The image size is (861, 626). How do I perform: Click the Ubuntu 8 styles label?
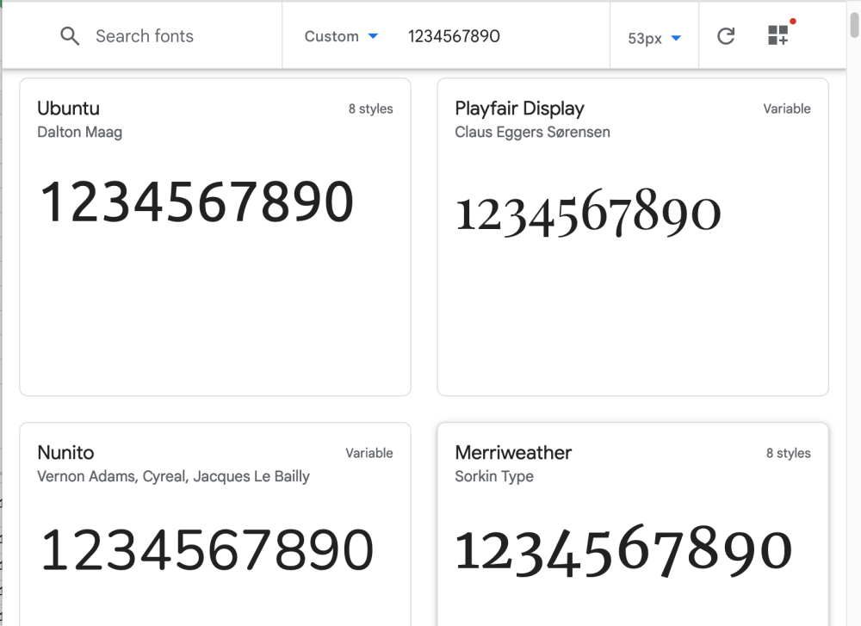click(370, 108)
